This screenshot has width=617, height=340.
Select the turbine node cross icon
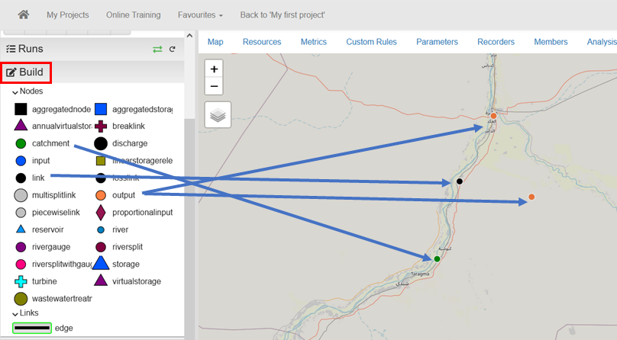pos(21,281)
